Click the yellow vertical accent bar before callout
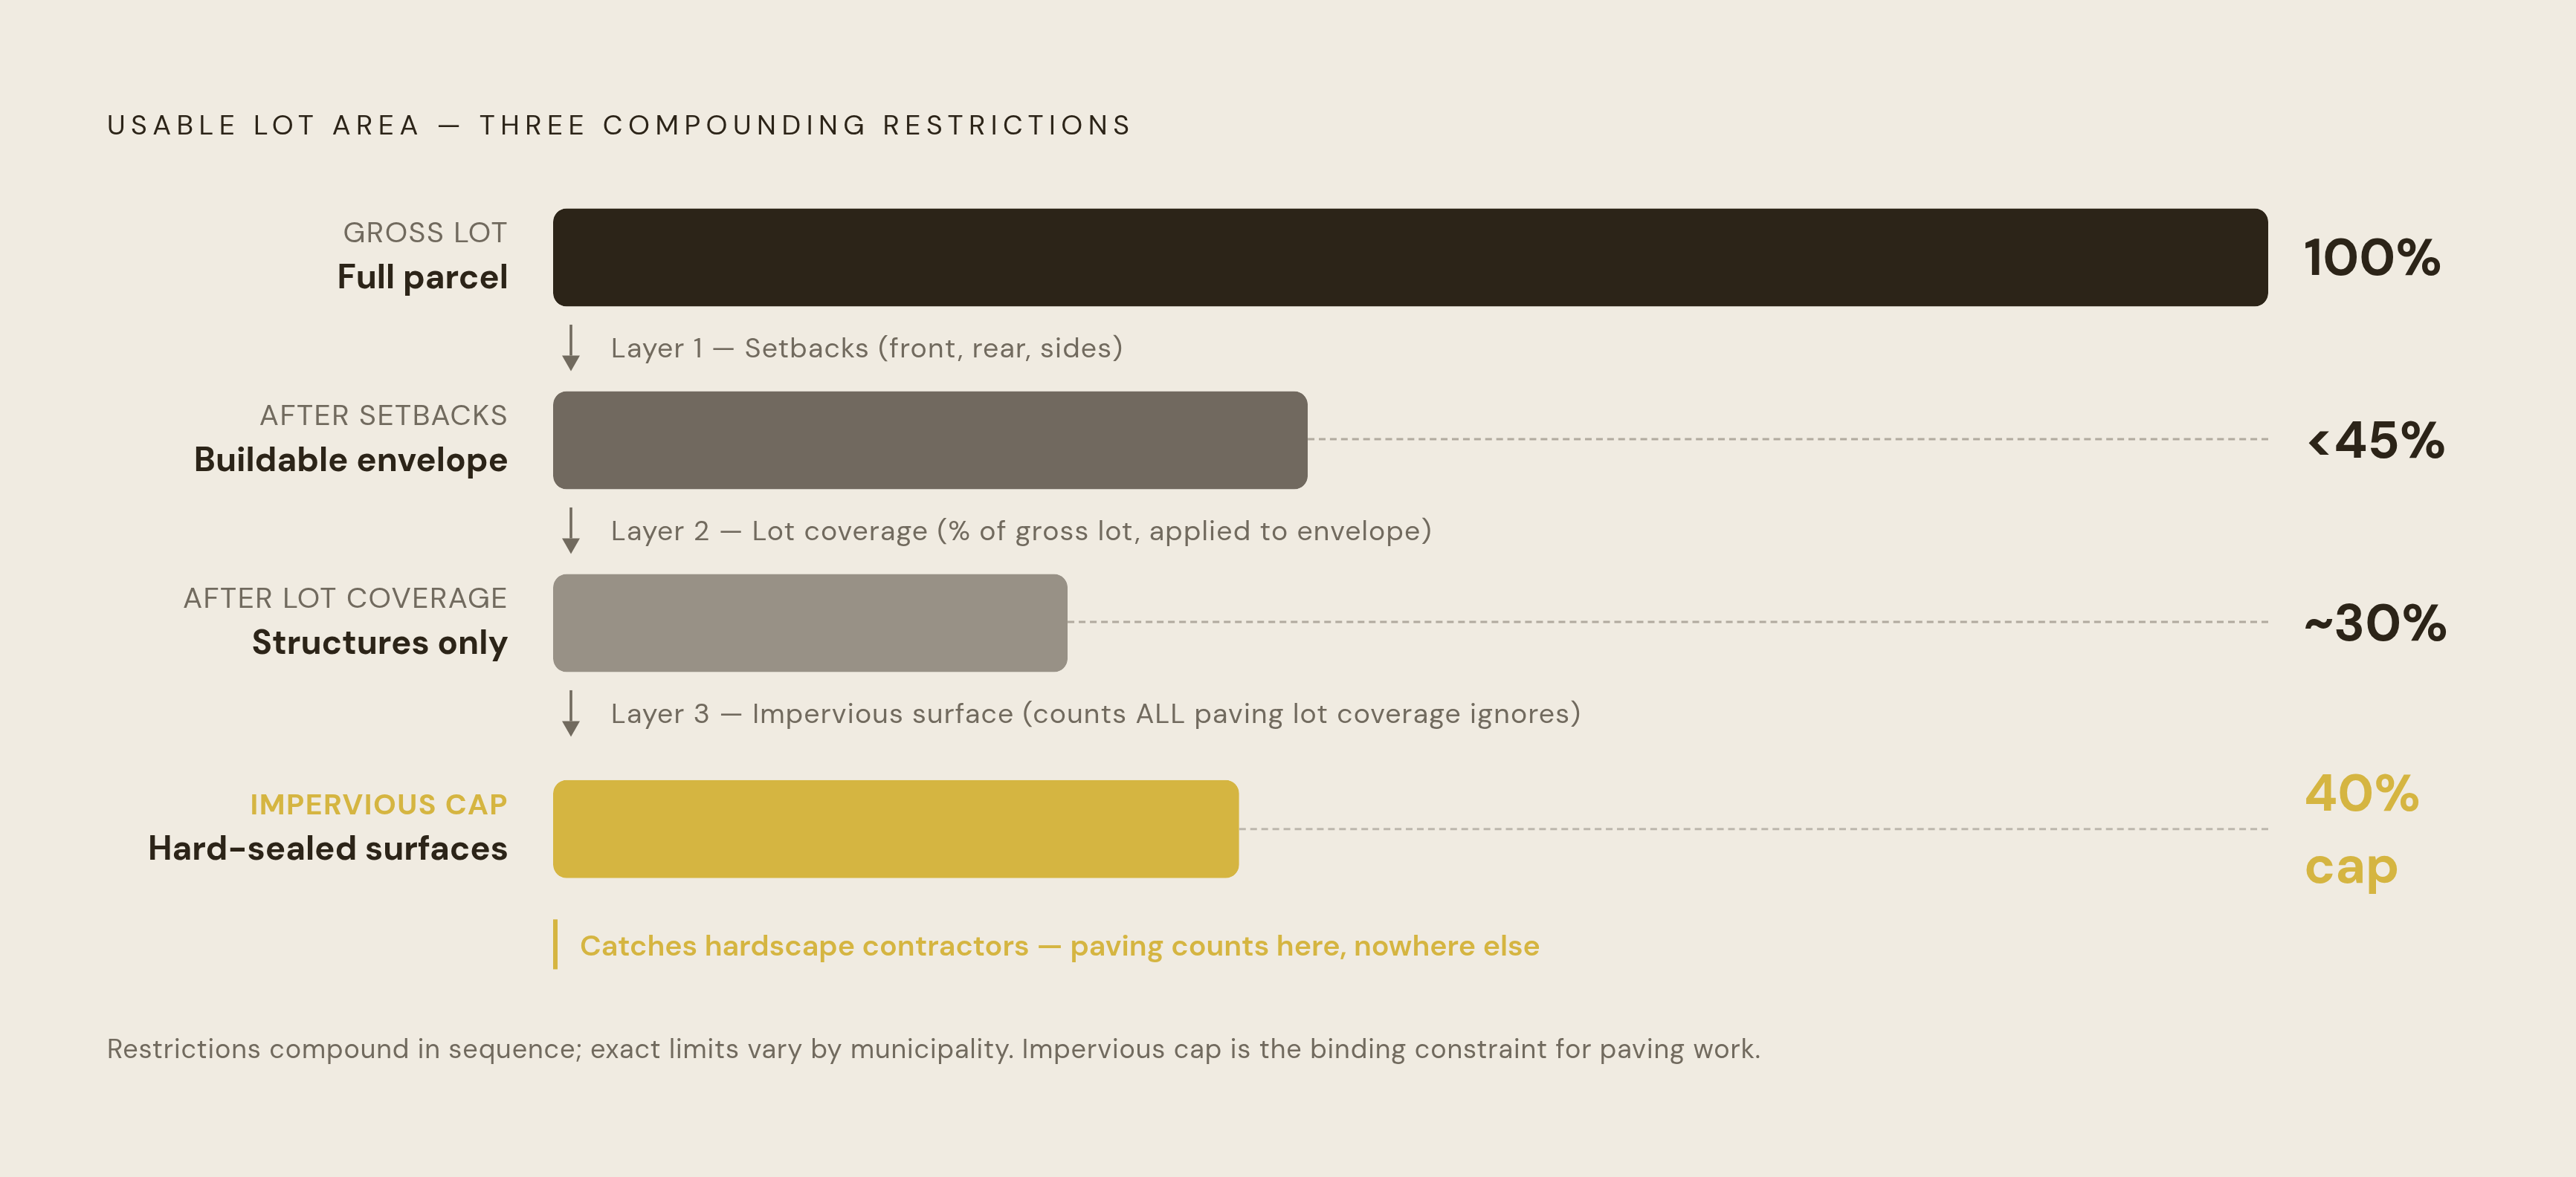 [x=555, y=944]
